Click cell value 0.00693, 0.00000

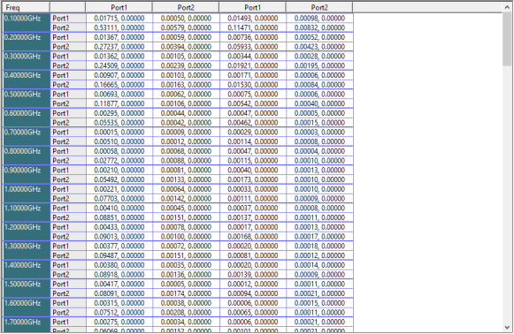coord(119,95)
